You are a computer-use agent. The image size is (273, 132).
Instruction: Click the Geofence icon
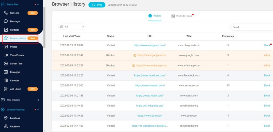click(6, 126)
